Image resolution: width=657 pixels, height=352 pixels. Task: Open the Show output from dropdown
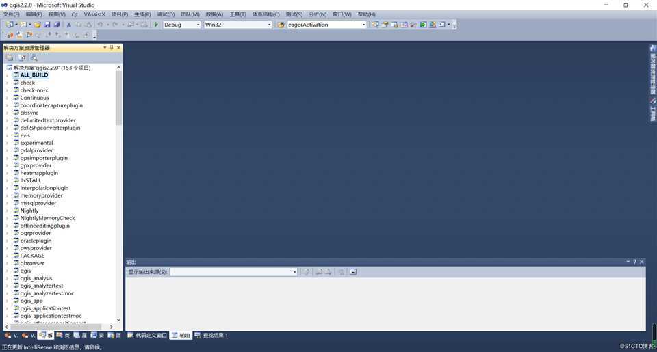[x=294, y=272]
